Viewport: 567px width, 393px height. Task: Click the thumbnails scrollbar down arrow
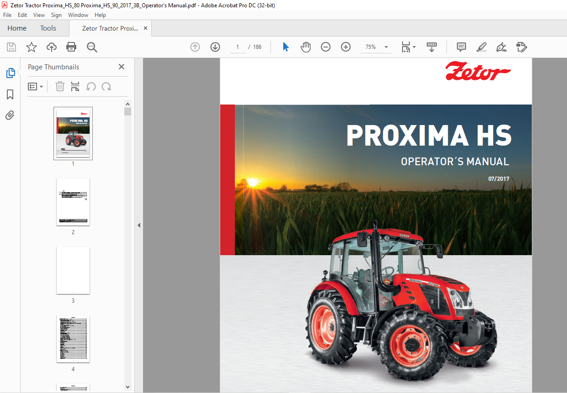coord(127,387)
